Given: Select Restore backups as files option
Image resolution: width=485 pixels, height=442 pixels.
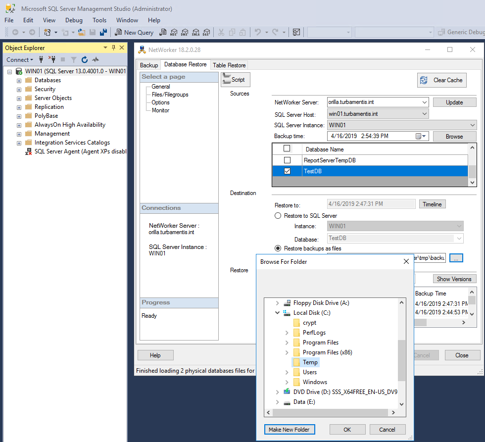Looking at the screenshot, I should [x=278, y=248].
